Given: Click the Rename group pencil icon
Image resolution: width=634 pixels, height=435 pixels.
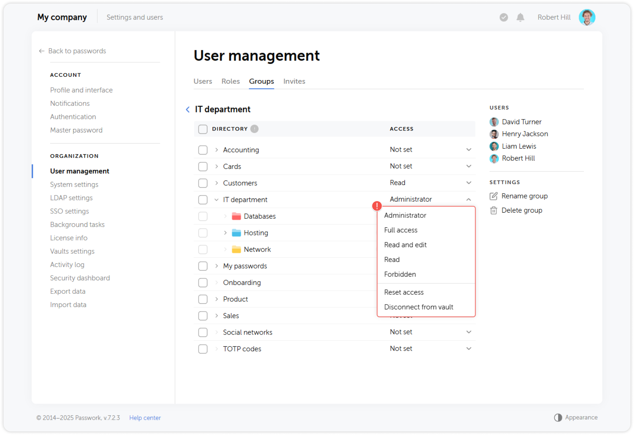Looking at the screenshot, I should pyautogui.click(x=494, y=196).
